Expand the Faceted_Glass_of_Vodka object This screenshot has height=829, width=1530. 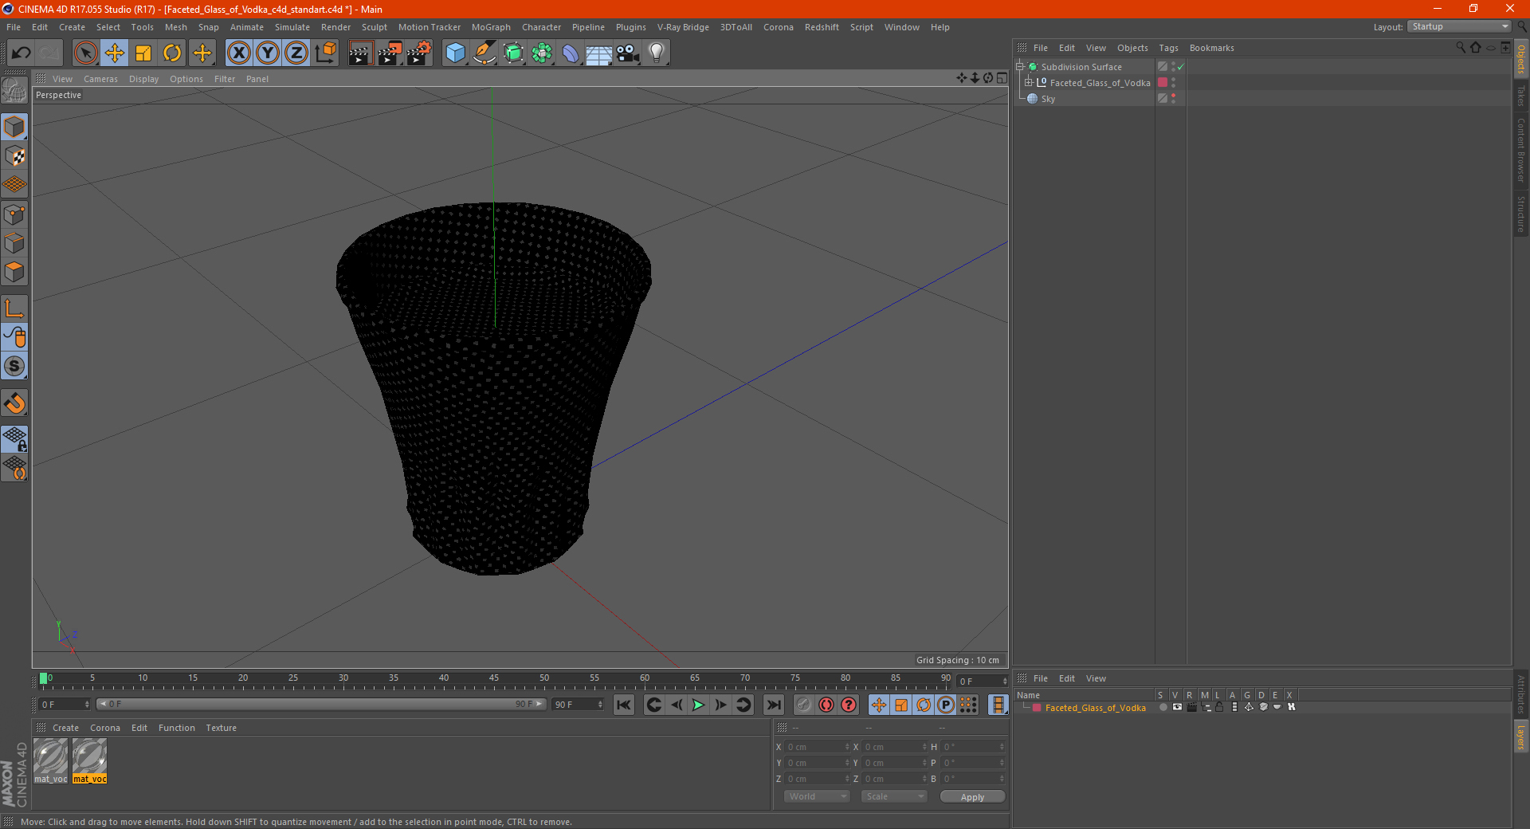(x=1028, y=83)
